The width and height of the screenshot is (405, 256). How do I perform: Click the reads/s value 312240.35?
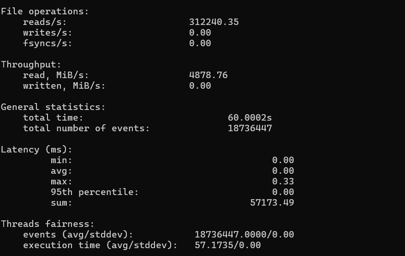214,22
